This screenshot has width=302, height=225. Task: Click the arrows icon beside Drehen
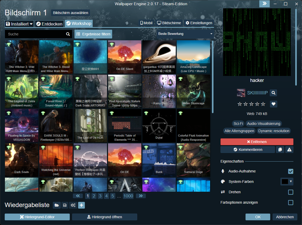(223, 192)
